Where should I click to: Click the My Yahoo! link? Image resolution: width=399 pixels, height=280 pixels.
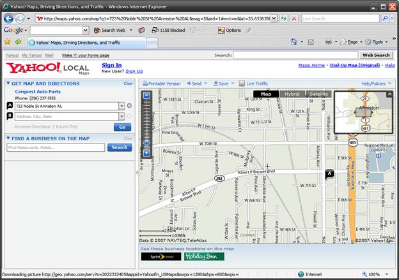(x=32, y=55)
